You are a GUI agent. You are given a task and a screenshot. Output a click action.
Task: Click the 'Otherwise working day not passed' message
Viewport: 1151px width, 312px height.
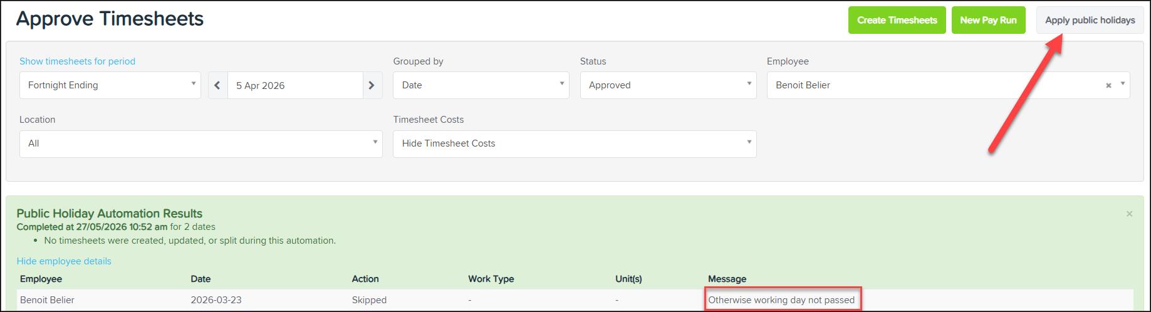click(781, 300)
